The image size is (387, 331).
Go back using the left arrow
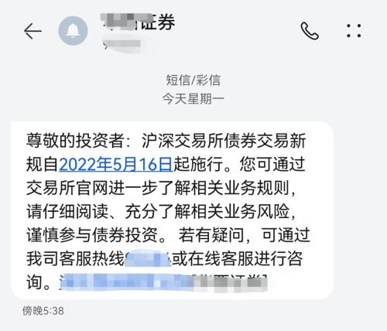pos(33,31)
